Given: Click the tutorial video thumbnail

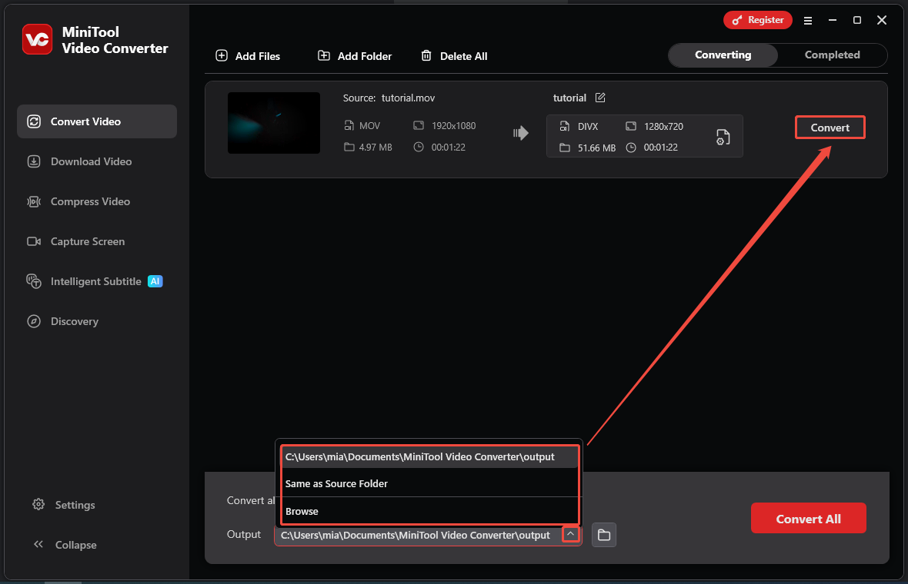Looking at the screenshot, I should point(273,123).
